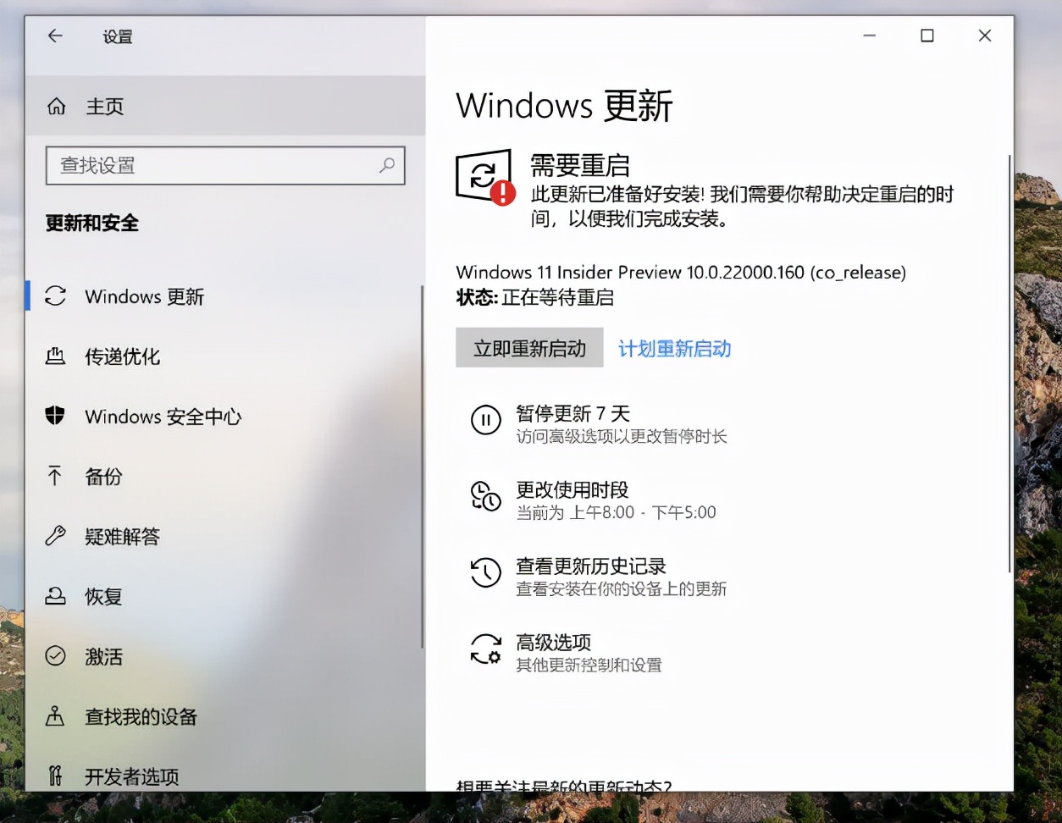Screen dimensions: 1062x823
Task: Select Windows 更新 in sidebar
Action: 224,296
